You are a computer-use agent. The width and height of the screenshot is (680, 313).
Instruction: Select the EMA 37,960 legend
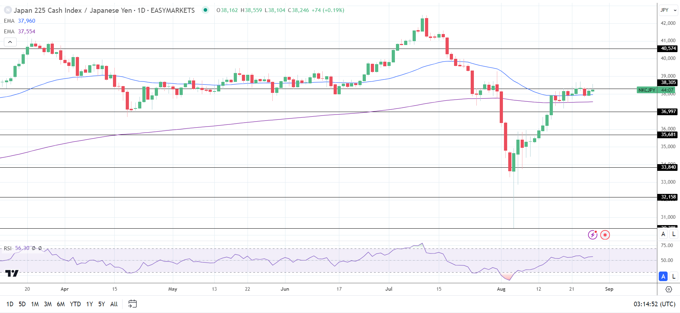click(19, 21)
